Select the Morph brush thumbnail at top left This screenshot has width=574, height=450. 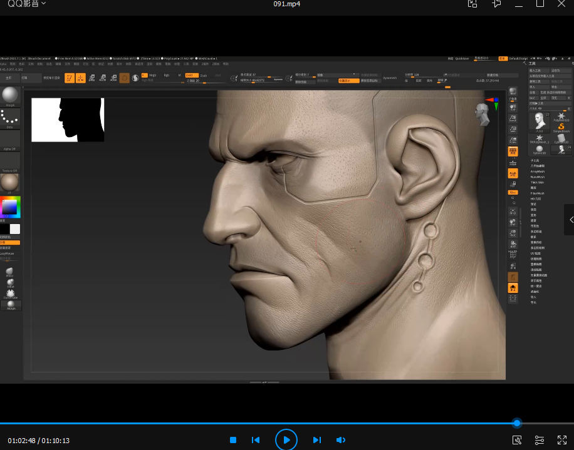[9, 95]
